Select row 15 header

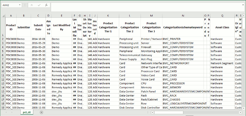pos(3,91)
